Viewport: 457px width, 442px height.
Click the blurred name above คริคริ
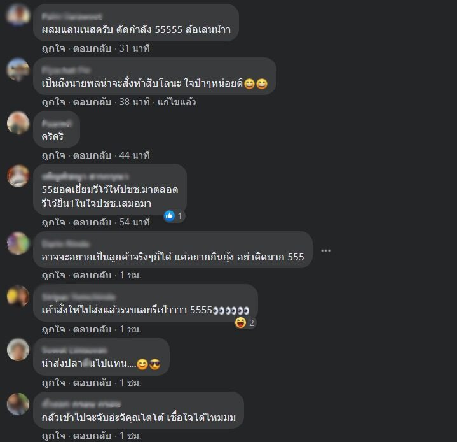pyautogui.click(x=57, y=124)
